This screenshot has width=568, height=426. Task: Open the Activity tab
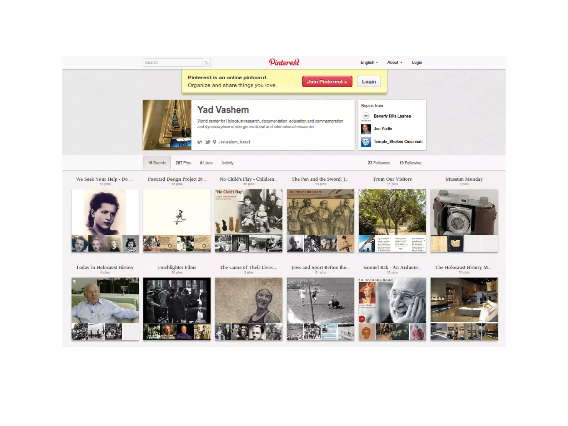[x=227, y=163]
